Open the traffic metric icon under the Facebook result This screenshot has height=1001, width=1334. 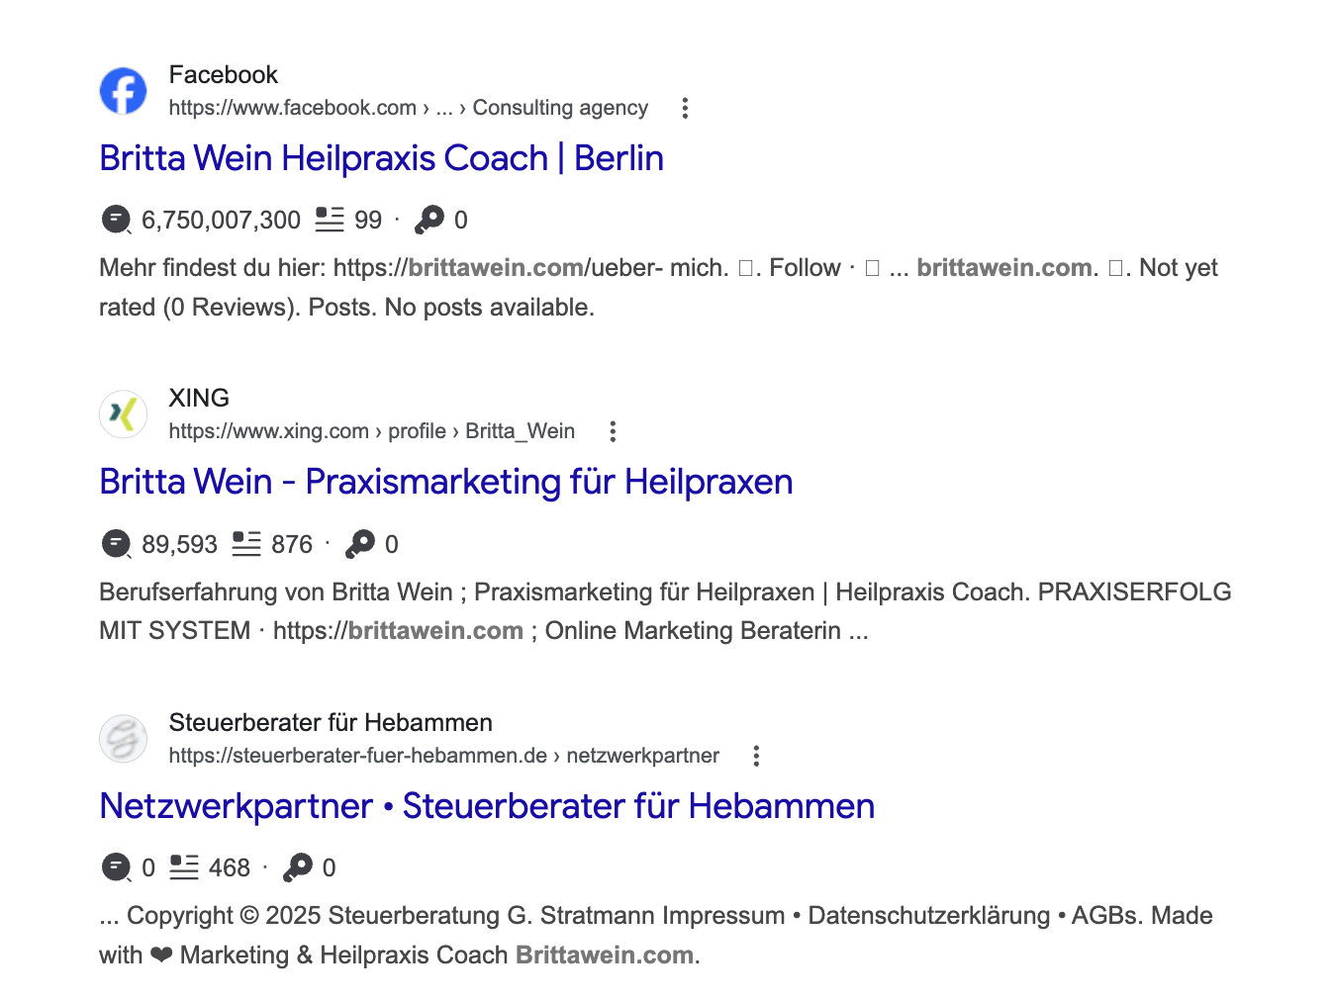[x=116, y=219]
